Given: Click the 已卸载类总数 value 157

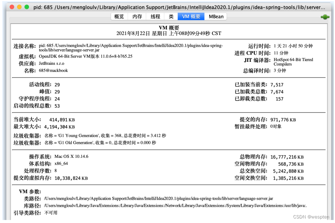Looking at the screenshot, I should pyautogui.click(x=279, y=99).
